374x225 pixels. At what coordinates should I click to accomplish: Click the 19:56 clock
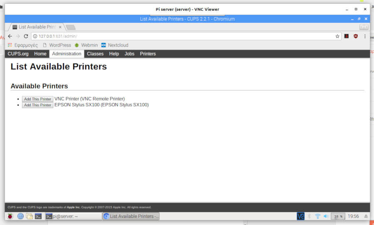point(353,216)
